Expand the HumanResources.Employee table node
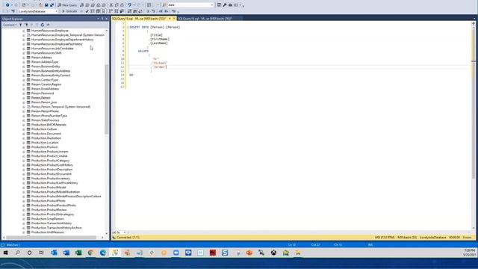The width and height of the screenshot is (478, 269). (x=24, y=31)
